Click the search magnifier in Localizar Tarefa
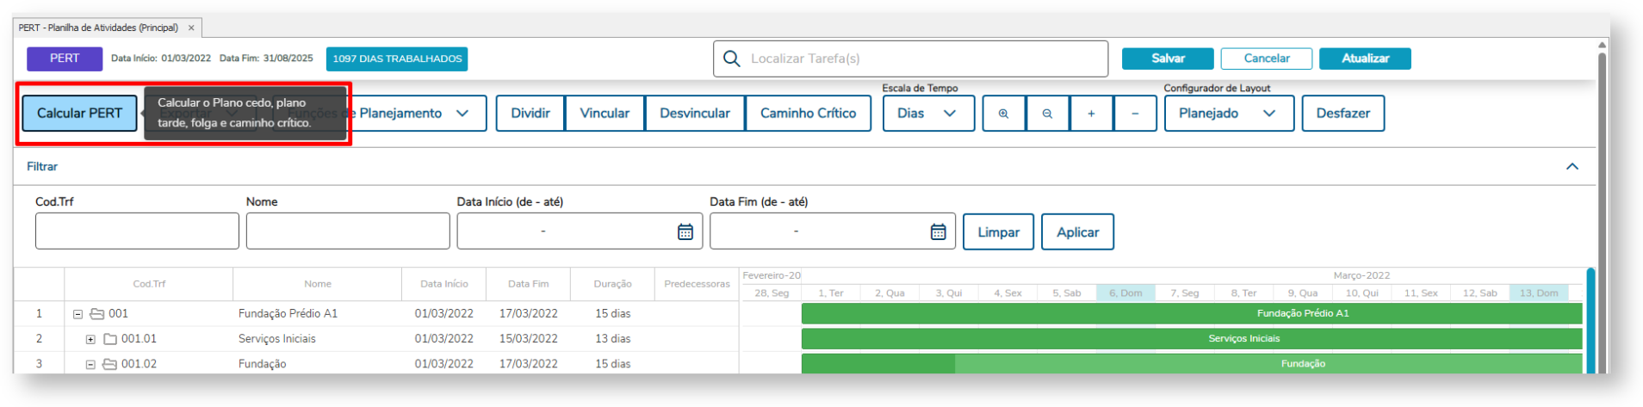Screen dimensions: 1643x407 click(x=732, y=59)
